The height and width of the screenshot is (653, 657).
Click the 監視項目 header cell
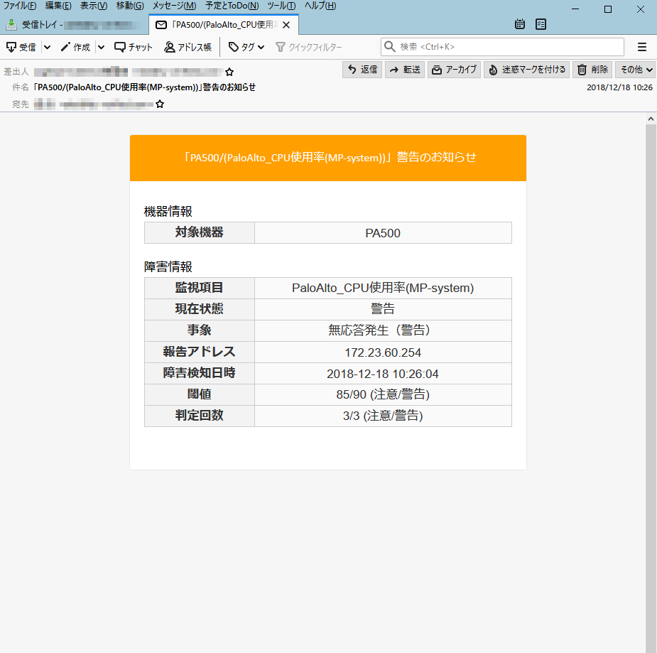[x=200, y=288]
